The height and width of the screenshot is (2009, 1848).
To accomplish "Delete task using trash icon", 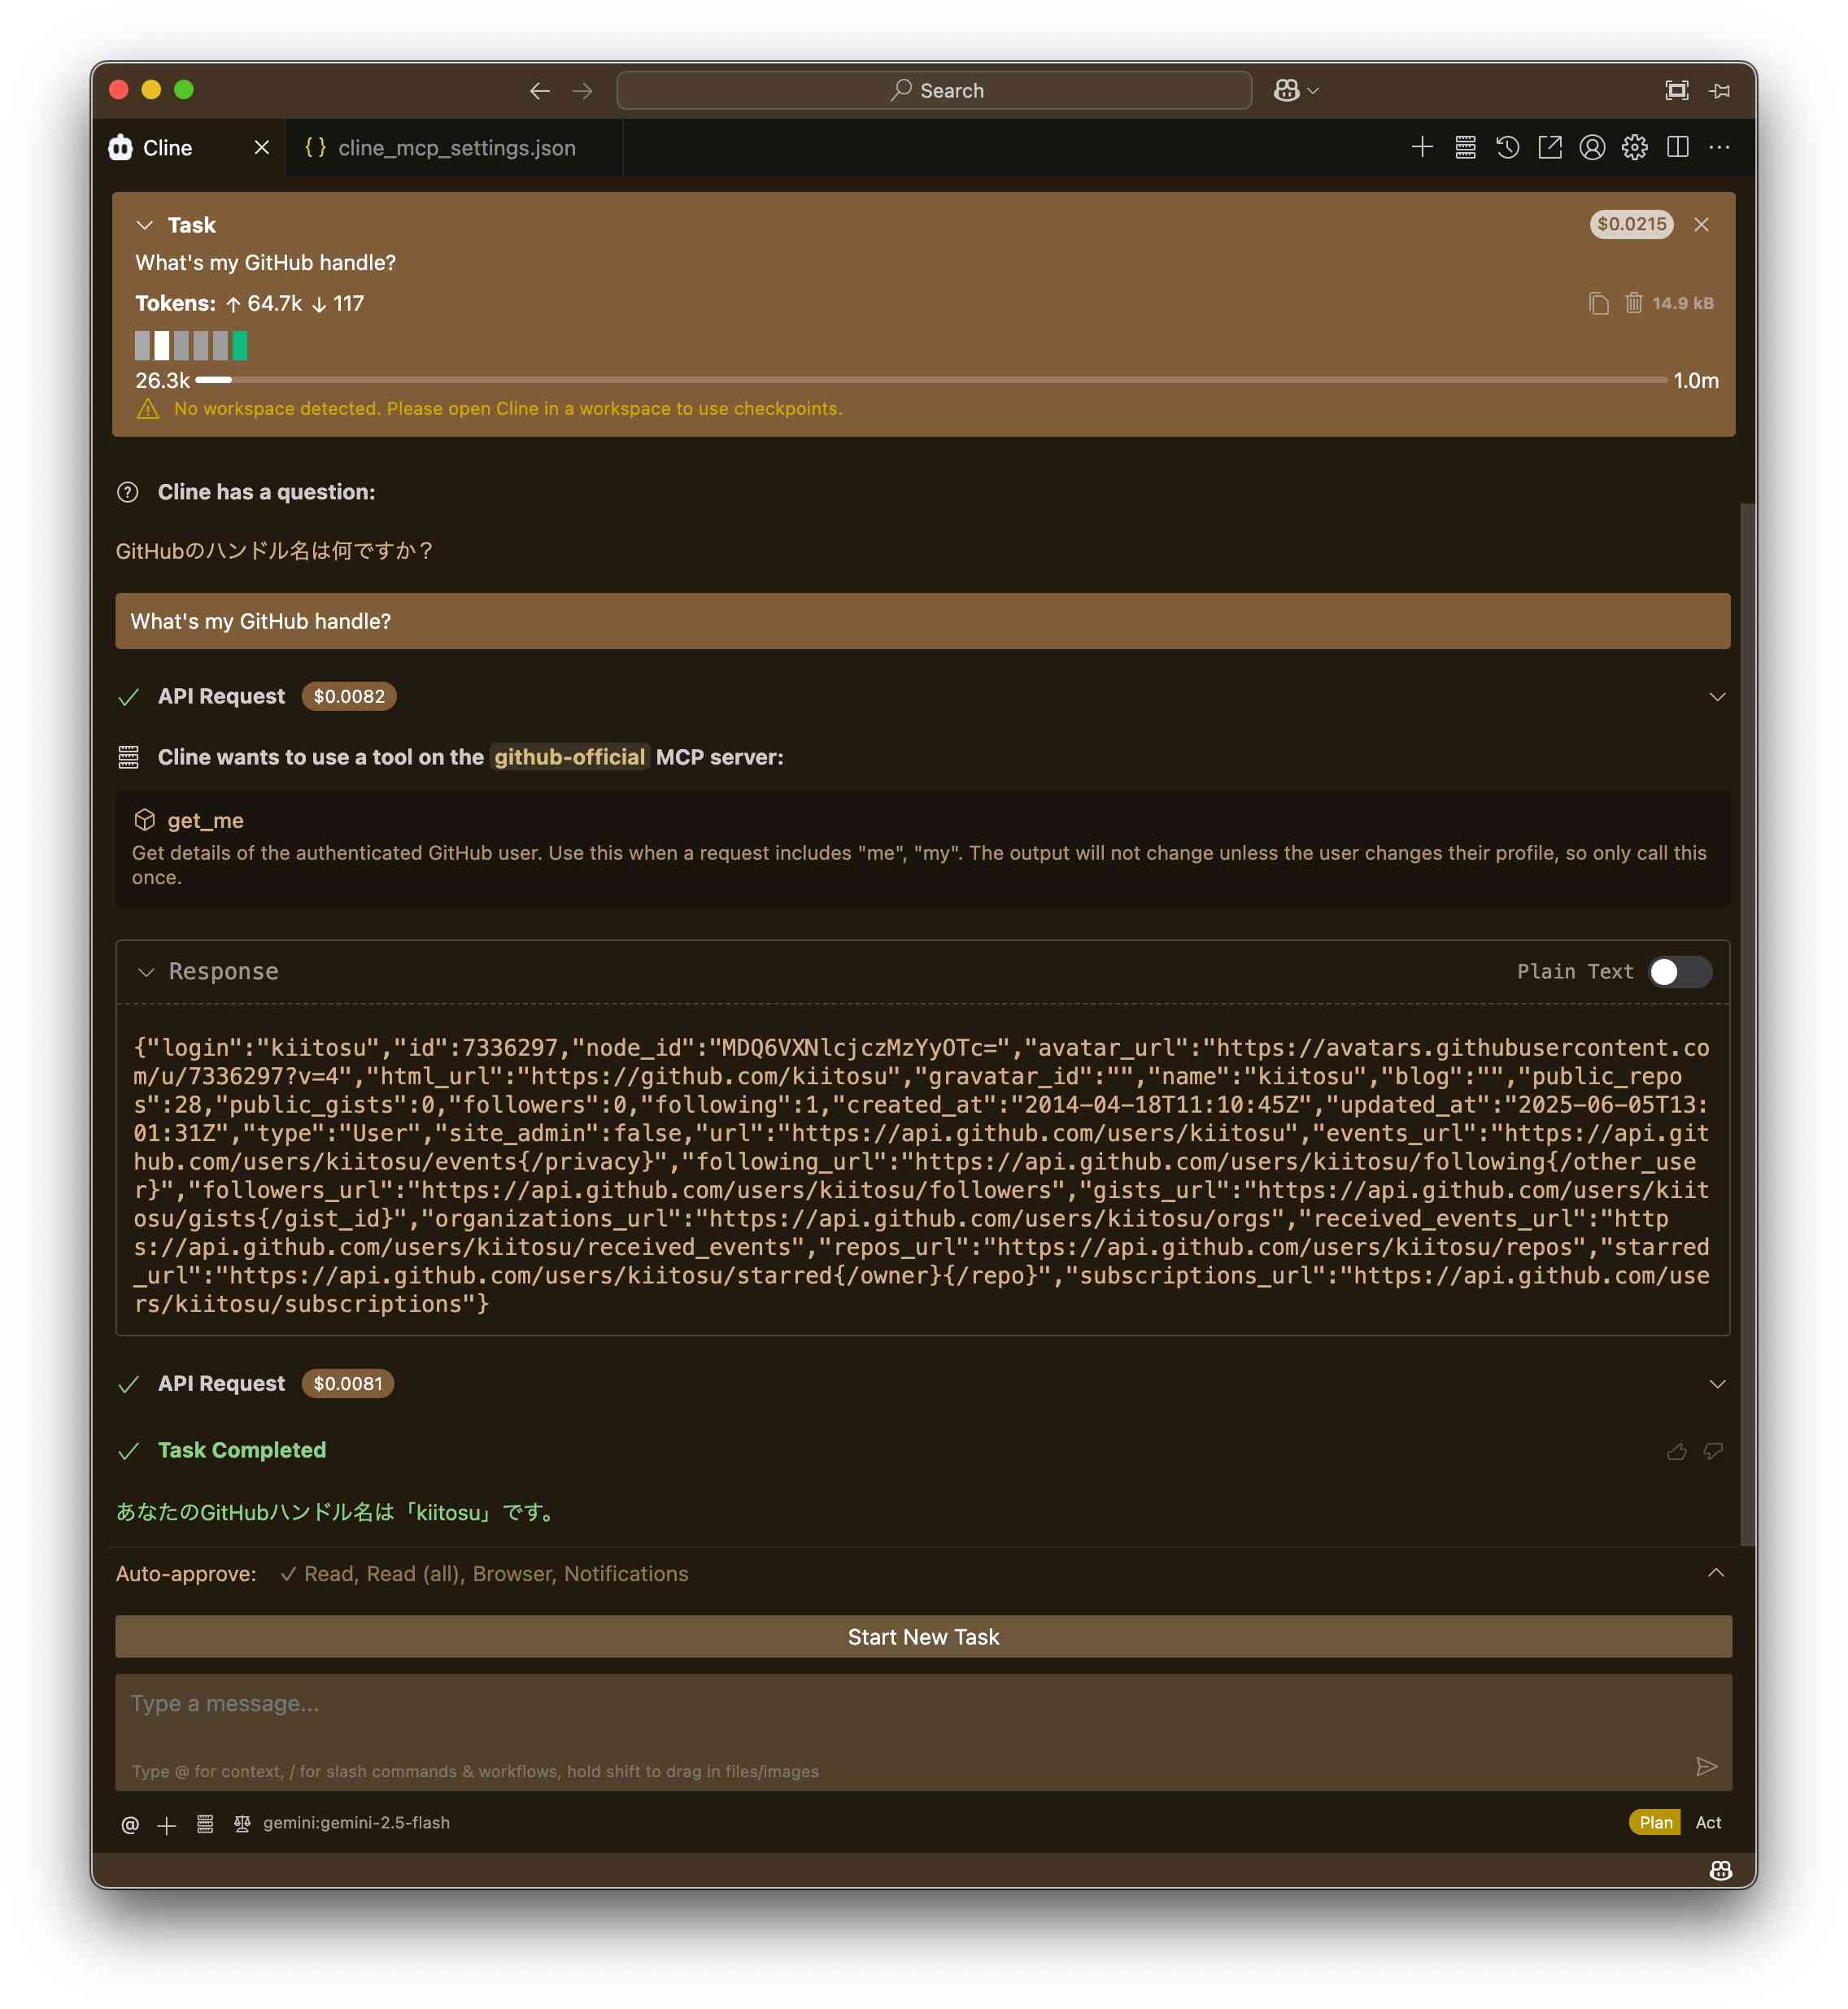I will click(1633, 303).
